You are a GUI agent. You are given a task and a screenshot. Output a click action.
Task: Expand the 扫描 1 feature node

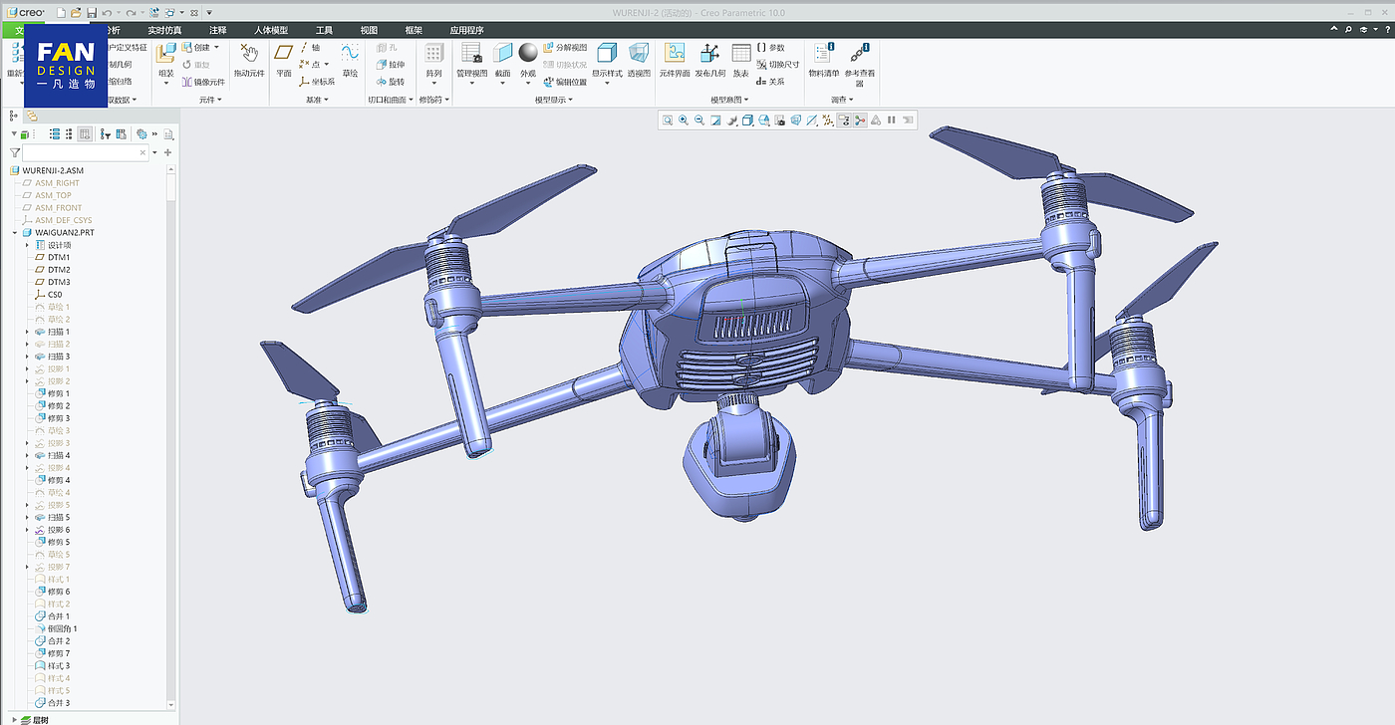[27, 332]
